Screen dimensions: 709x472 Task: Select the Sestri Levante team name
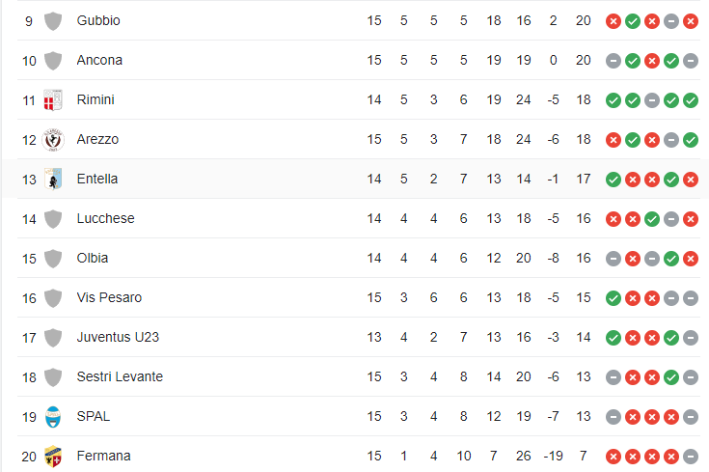pos(120,376)
